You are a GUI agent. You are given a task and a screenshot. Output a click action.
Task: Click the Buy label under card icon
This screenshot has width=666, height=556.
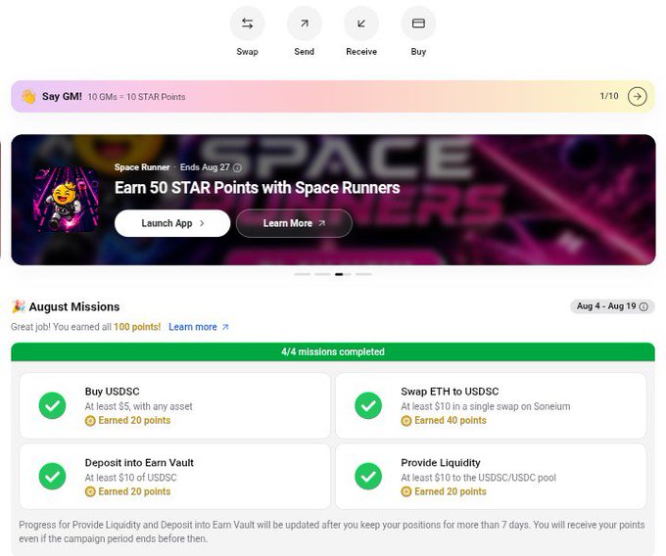click(418, 52)
